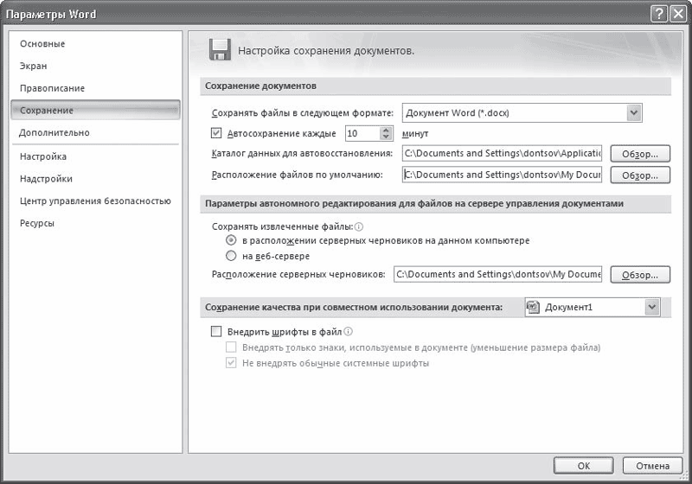Click the Word document icon in Документ1 dropdown
The height and width of the screenshot is (484, 692).
pos(533,307)
